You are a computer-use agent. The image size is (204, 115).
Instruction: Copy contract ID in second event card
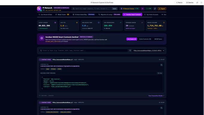click(x=161, y=108)
